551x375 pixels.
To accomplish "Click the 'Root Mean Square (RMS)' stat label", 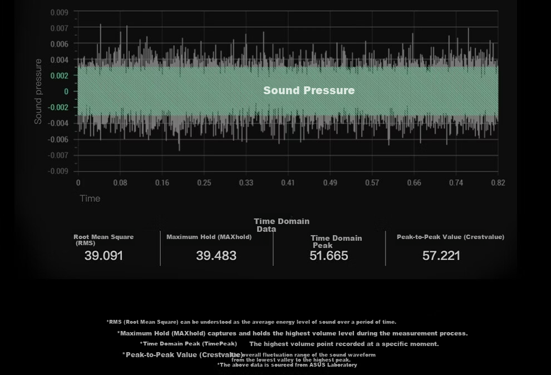I will point(104,240).
